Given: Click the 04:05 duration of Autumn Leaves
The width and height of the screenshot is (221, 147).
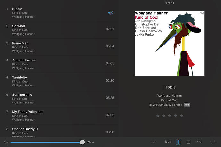Looking at the screenshot, I should (x=110, y=63).
